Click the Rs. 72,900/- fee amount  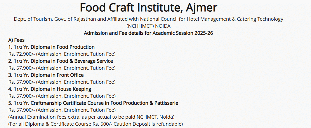click(21, 54)
